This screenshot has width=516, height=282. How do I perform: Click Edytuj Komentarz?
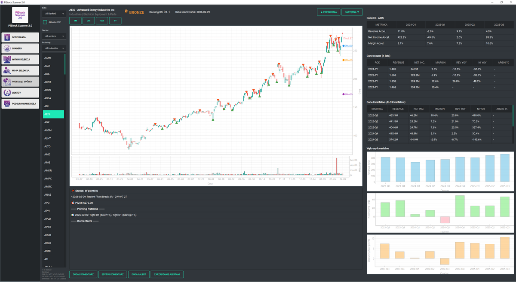click(112, 274)
